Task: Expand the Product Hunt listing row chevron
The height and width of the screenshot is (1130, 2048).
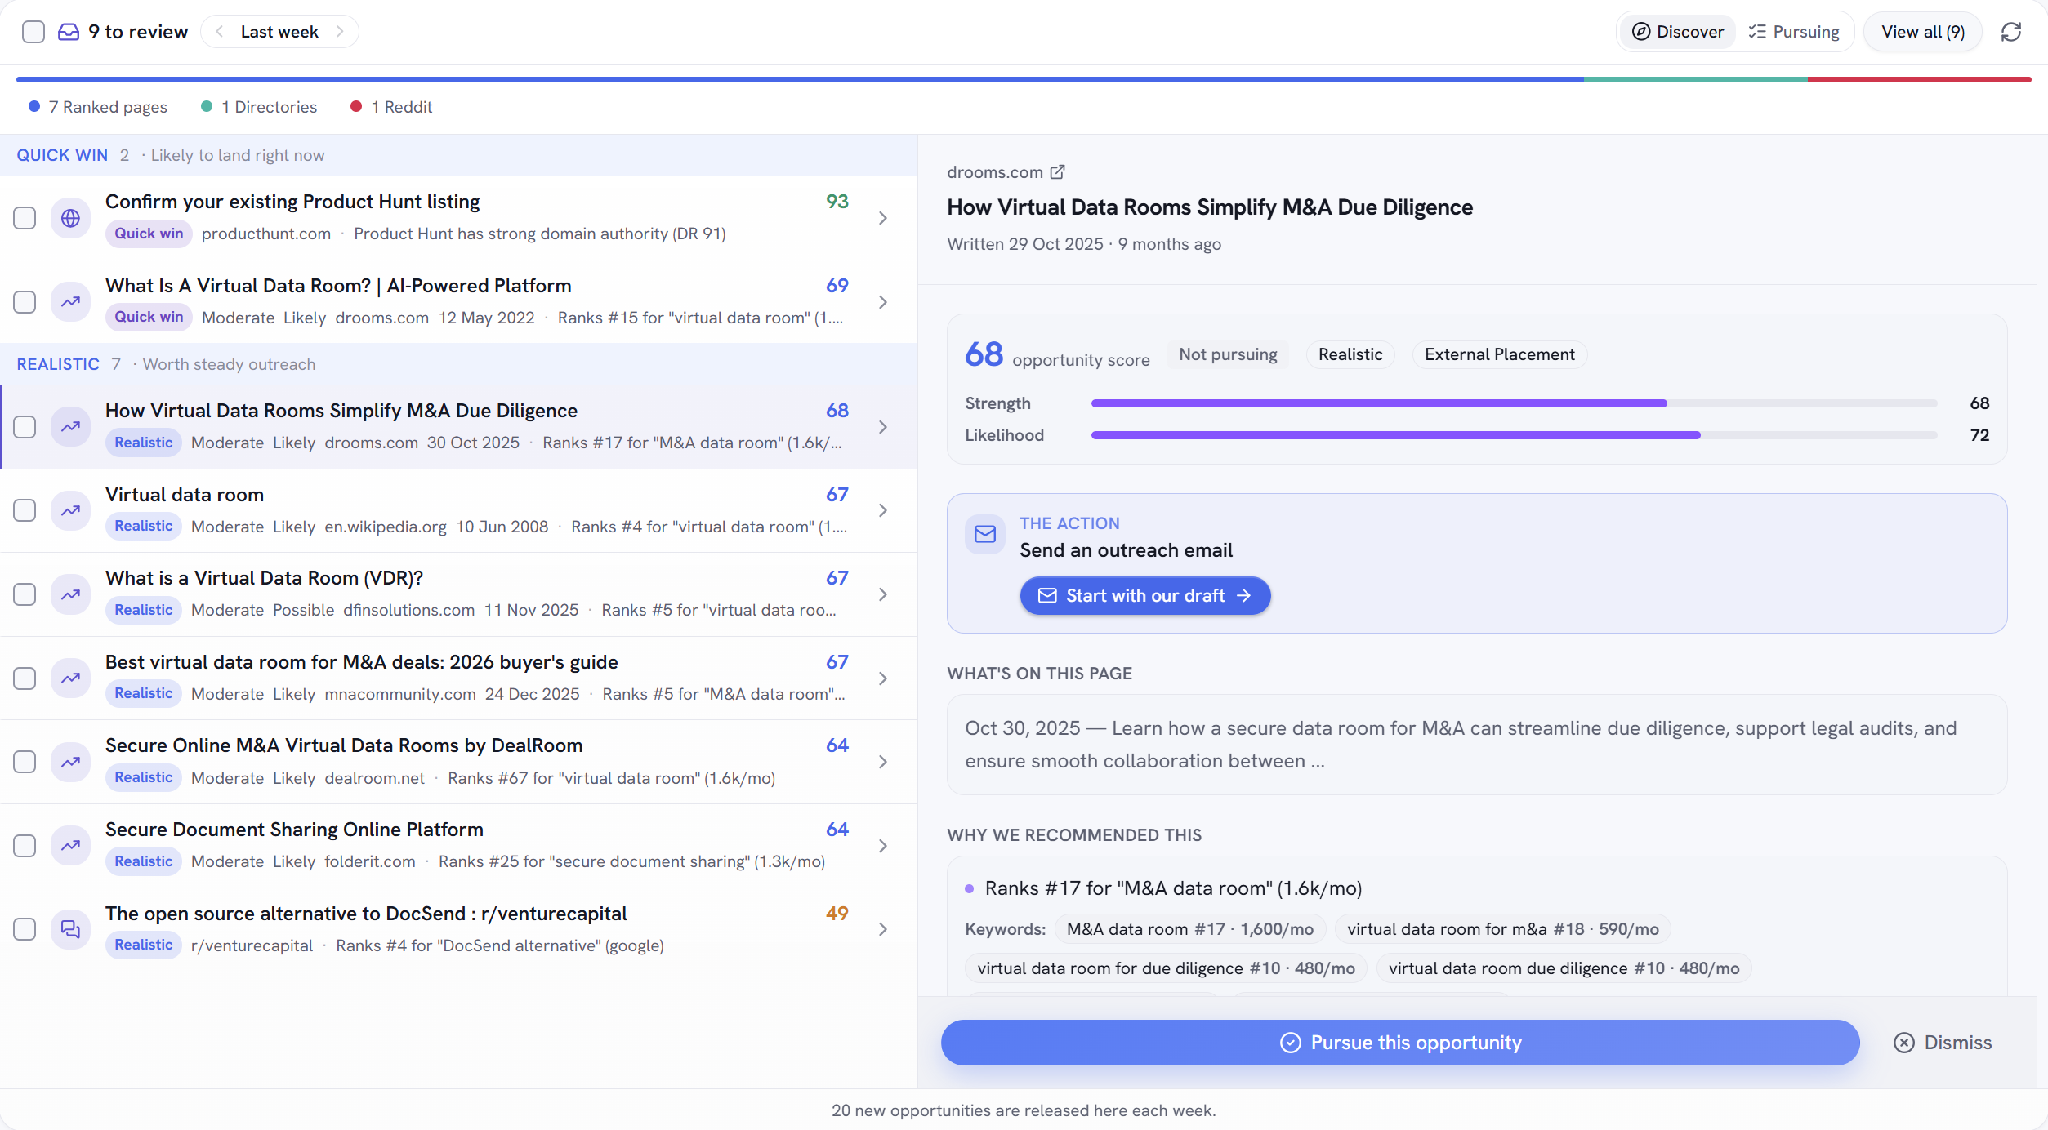Action: [x=883, y=218]
